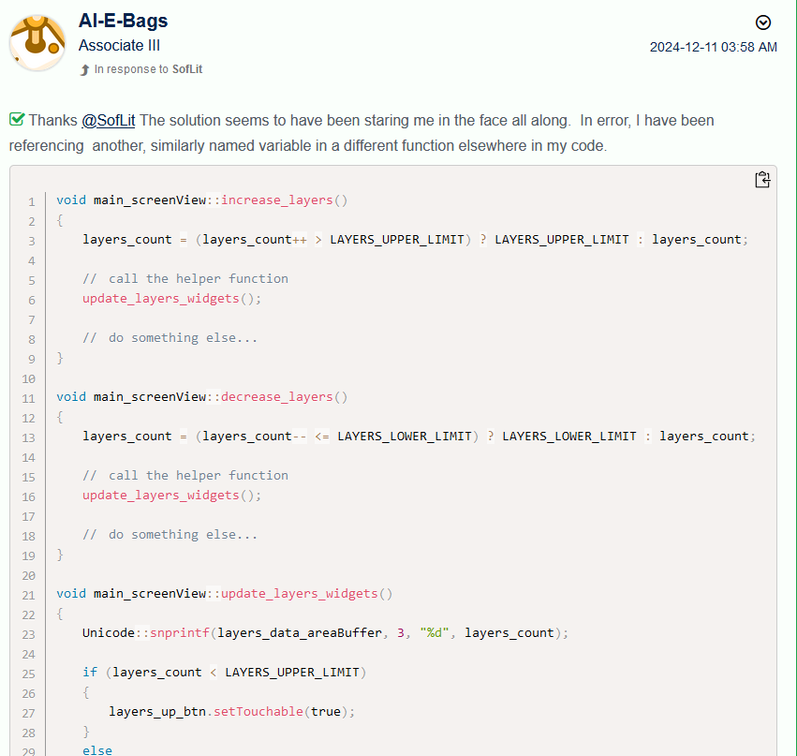Click the reply arrow icon before SofLit
Viewport: 797px width, 756px height.
tap(84, 68)
